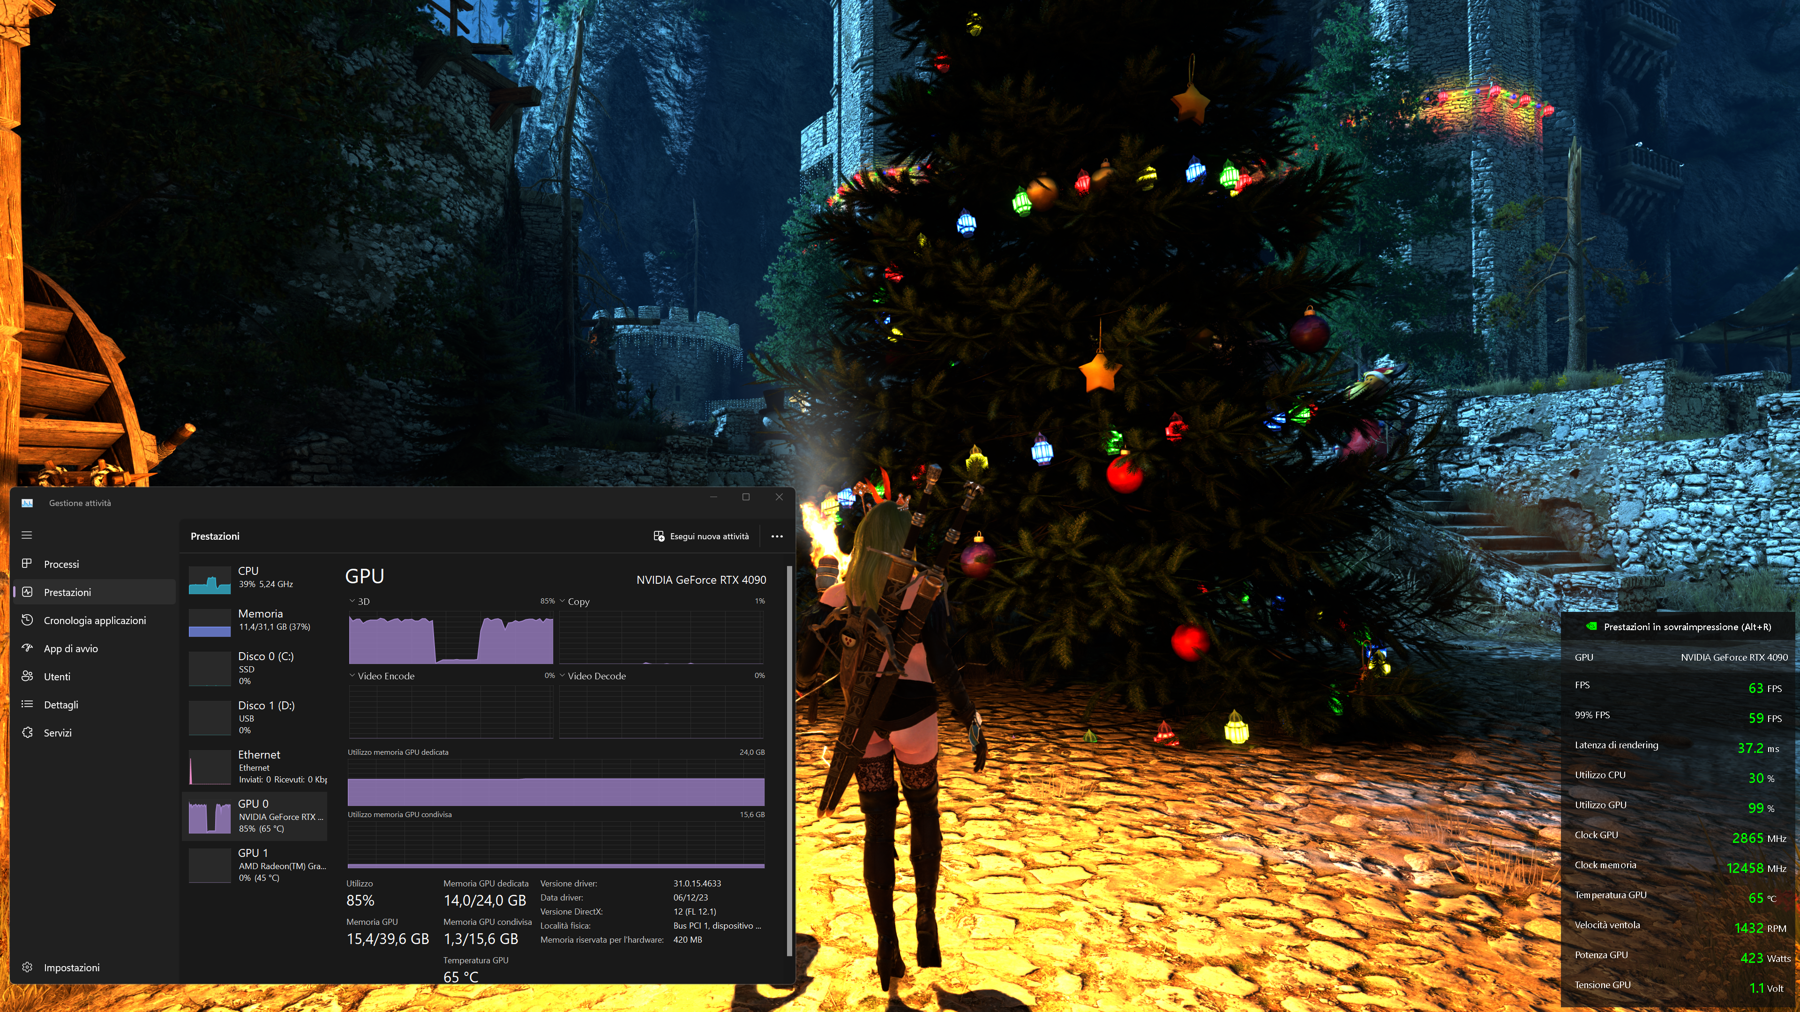Click the dedicated GPU memory usage graph
Viewport: 1800px width, 1012px height.
[556, 783]
